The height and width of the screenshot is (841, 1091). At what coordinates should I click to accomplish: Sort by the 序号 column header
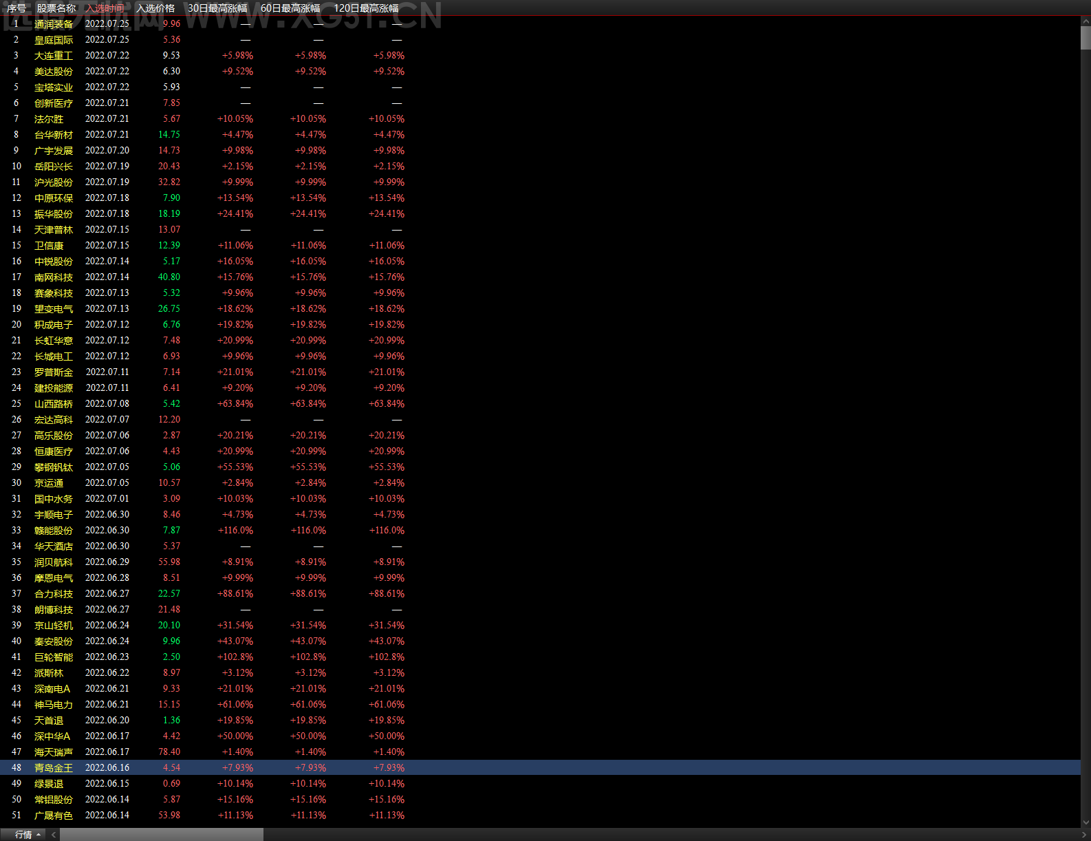coord(17,8)
